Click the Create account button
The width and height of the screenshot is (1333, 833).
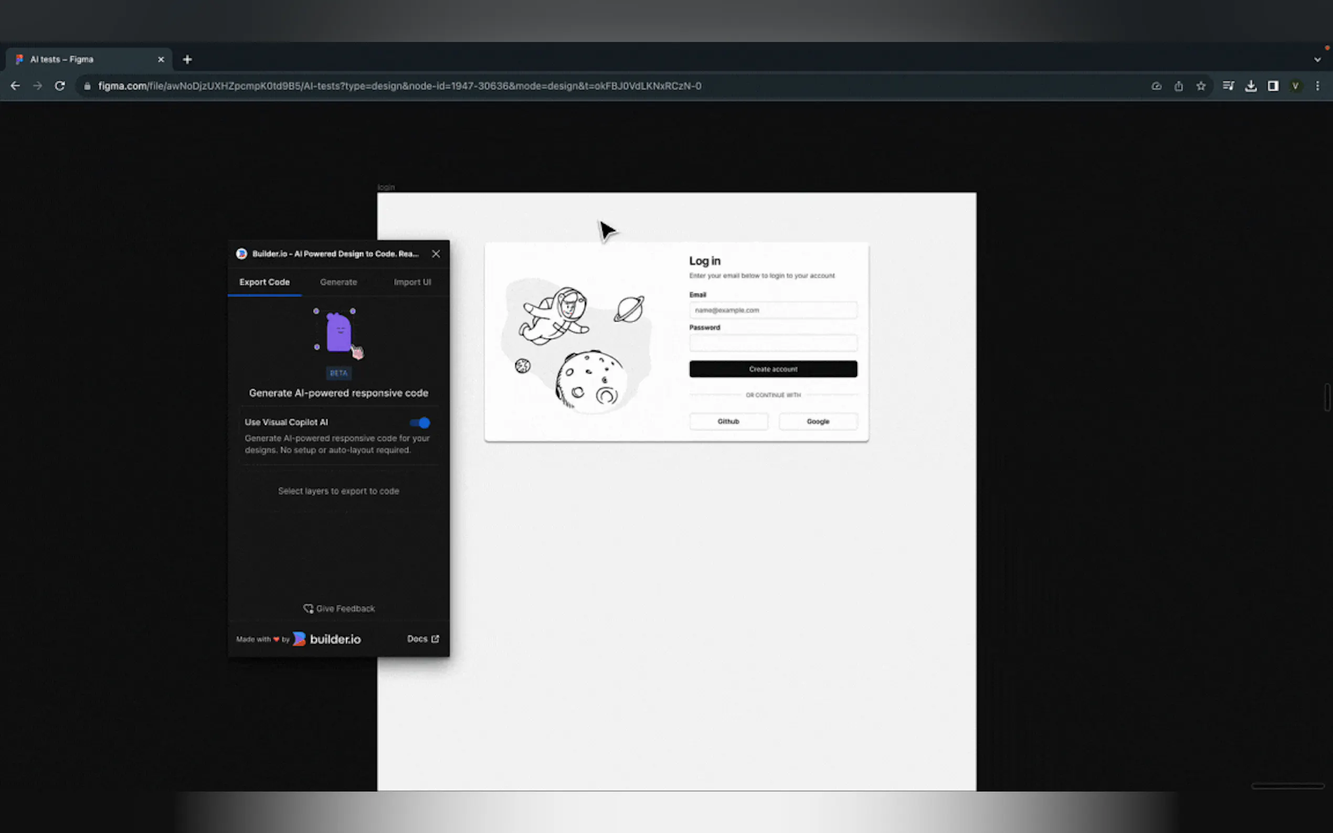coord(773,369)
